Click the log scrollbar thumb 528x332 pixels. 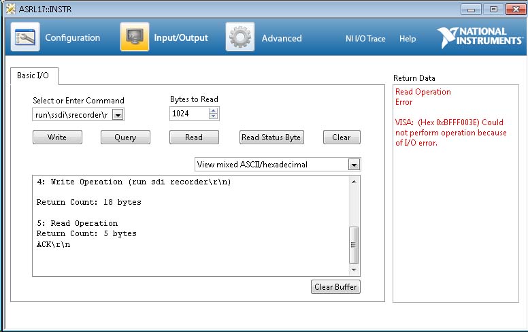pyautogui.click(x=354, y=245)
